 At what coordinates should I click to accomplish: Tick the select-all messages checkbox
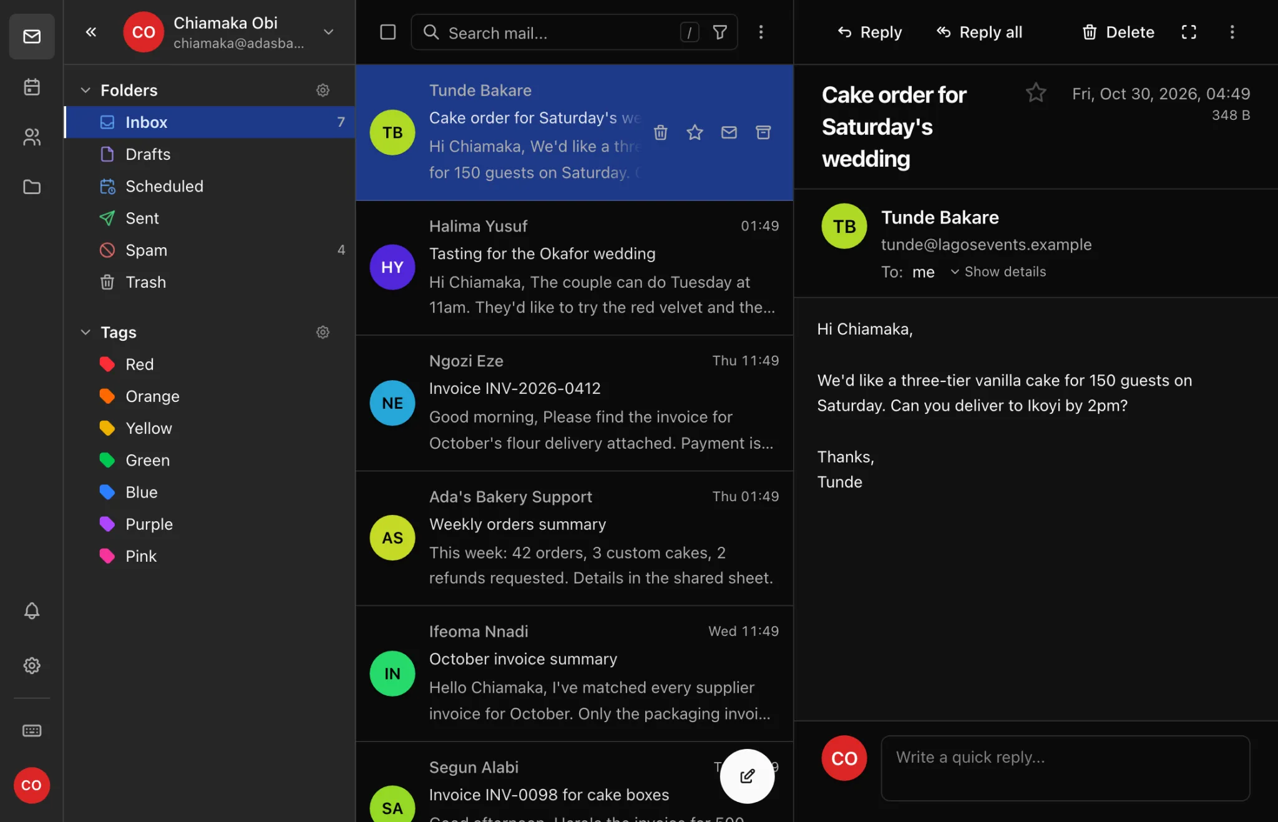[388, 32]
